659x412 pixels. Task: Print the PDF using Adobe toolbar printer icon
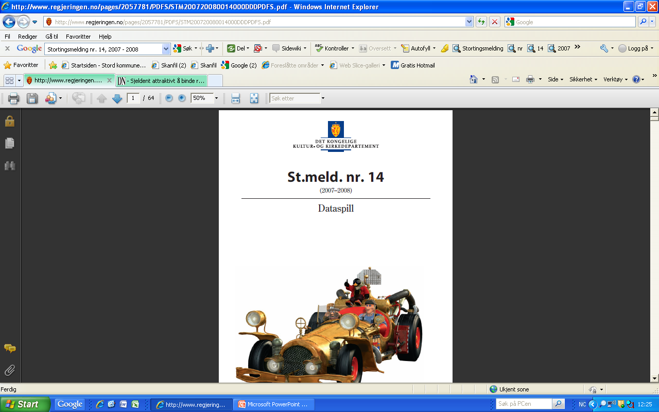click(x=13, y=98)
